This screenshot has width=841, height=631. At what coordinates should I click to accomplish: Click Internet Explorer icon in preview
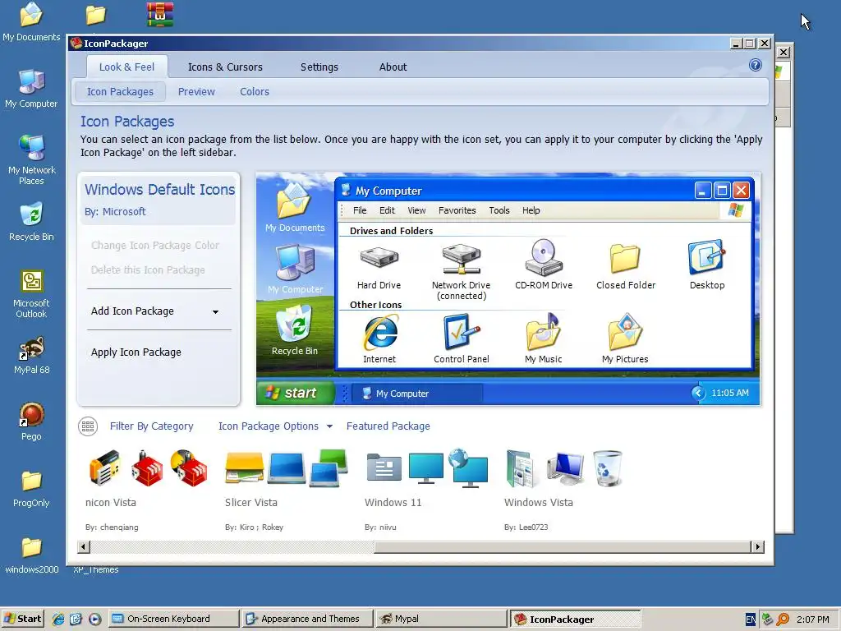(379, 333)
